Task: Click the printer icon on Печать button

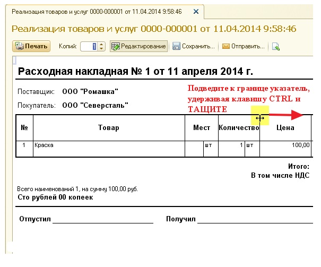Action: 19,46
